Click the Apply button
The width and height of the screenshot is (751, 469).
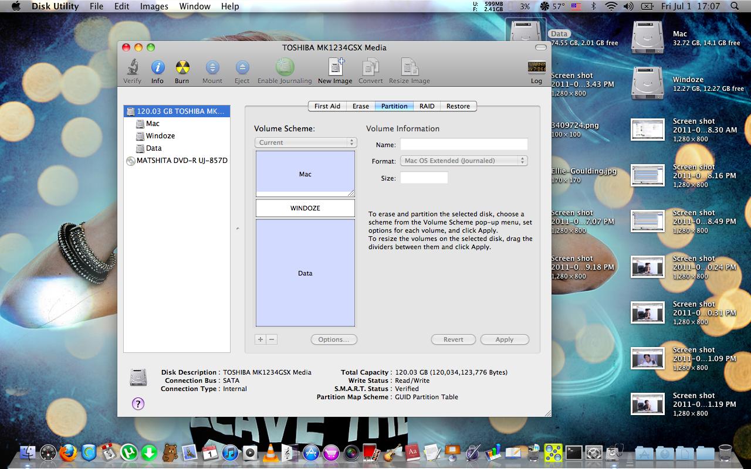(x=505, y=339)
